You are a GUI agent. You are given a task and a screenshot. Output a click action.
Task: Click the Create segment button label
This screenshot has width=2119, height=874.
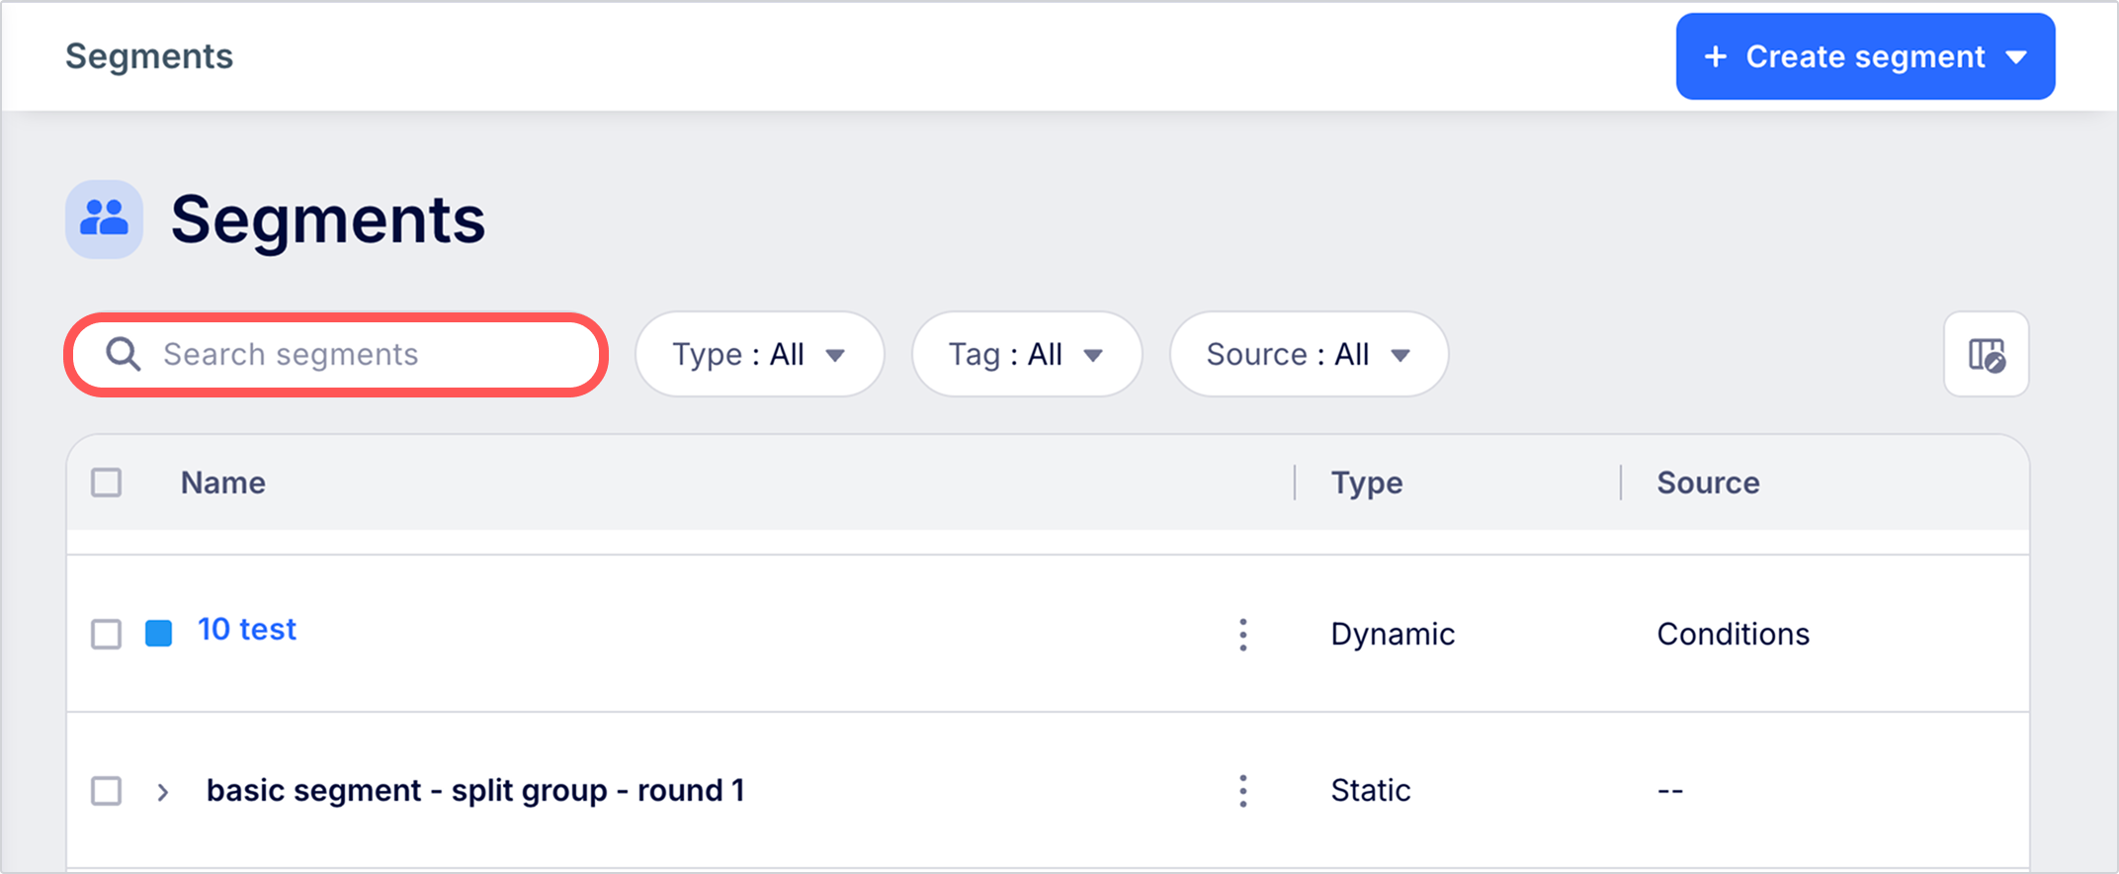(1865, 56)
